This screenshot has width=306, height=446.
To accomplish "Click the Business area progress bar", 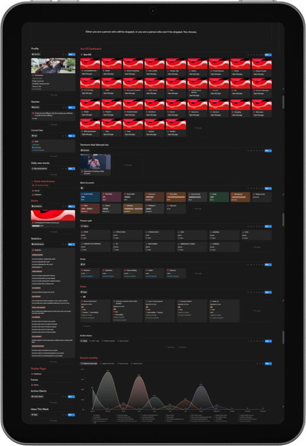I will click(x=88, y=274).
